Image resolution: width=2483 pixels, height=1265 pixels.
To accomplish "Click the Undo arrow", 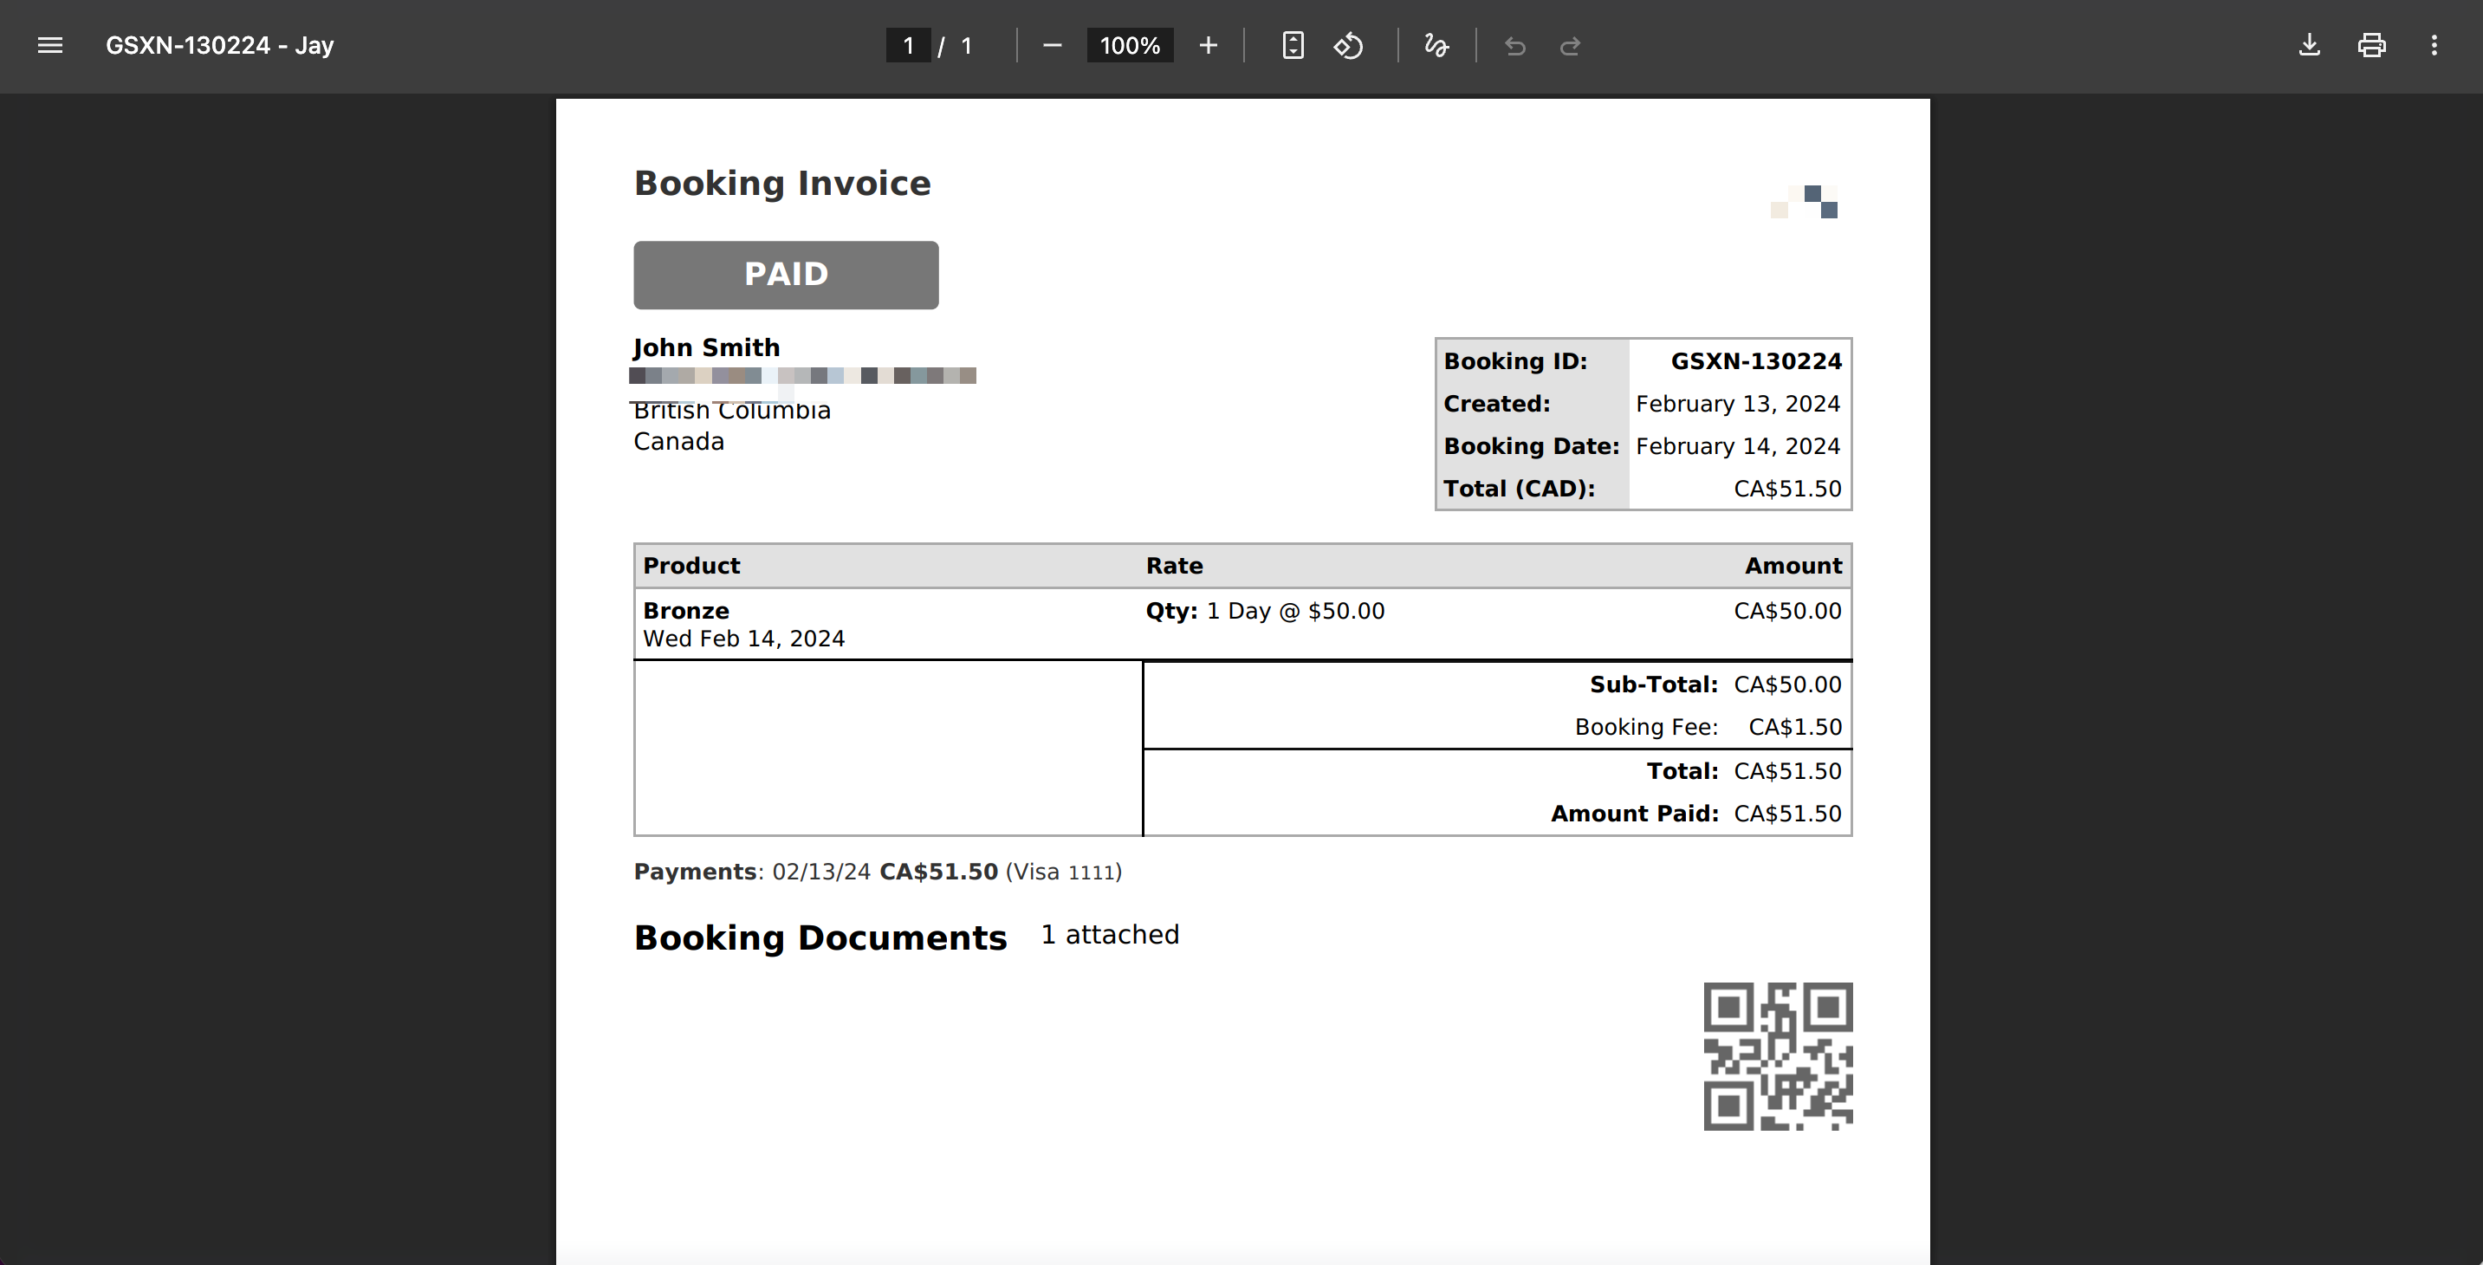I will (x=1514, y=45).
